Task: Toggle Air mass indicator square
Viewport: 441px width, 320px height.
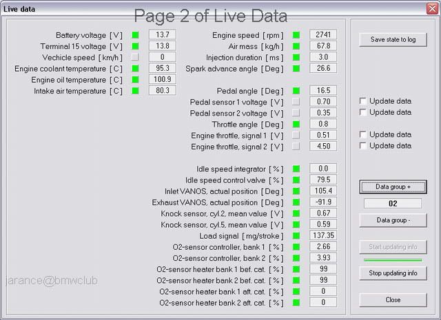Action: coord(296,46)
